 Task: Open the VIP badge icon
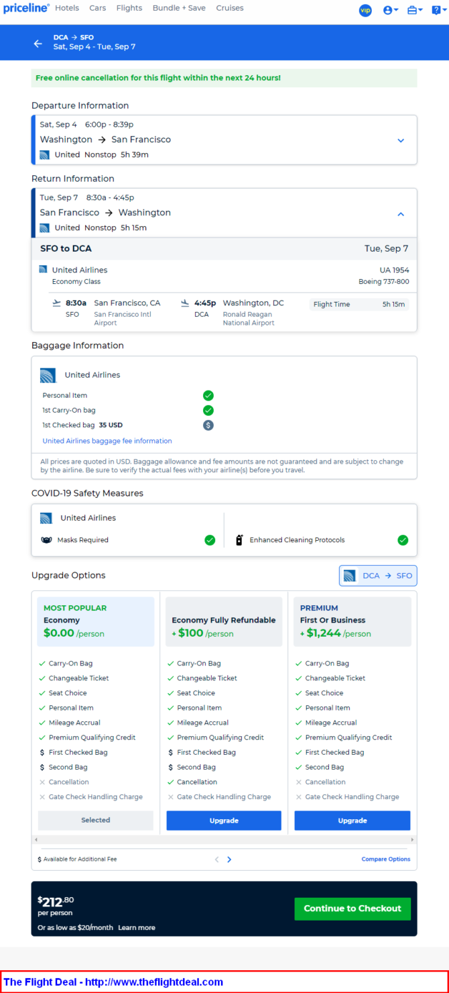[365, 10]
